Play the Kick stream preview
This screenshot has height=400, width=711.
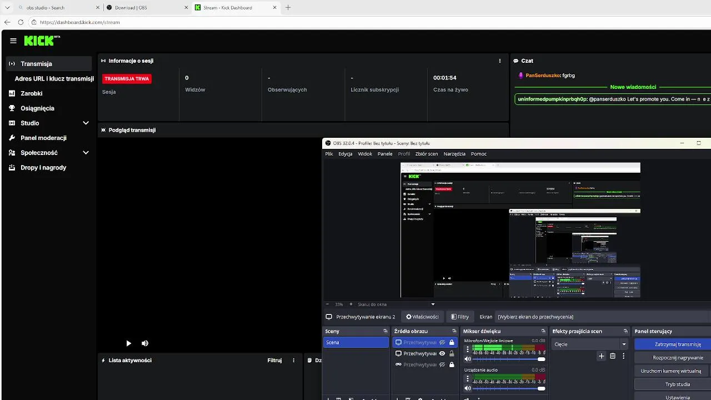click(128, 343)
